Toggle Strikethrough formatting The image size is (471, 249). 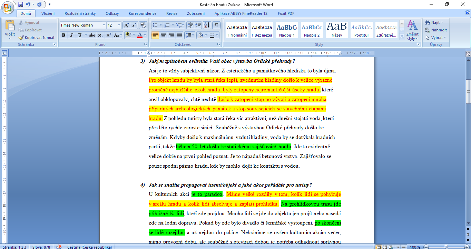click(92, 35)
